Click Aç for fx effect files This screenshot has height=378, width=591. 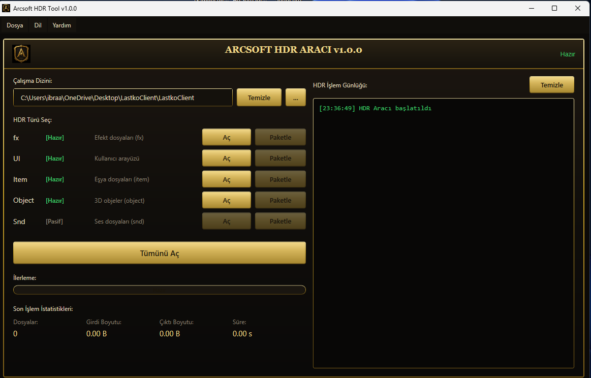pyautogui.click(x=227, y=137)
